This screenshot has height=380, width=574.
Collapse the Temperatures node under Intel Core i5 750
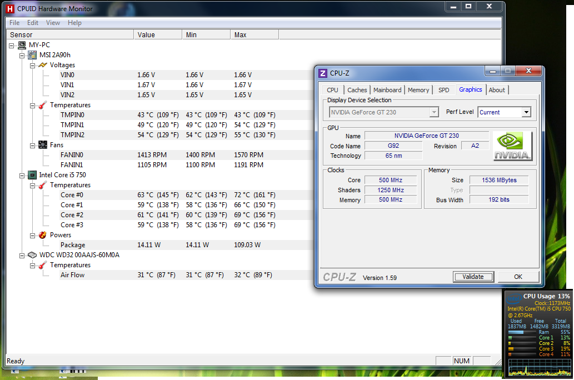point(33,185)
